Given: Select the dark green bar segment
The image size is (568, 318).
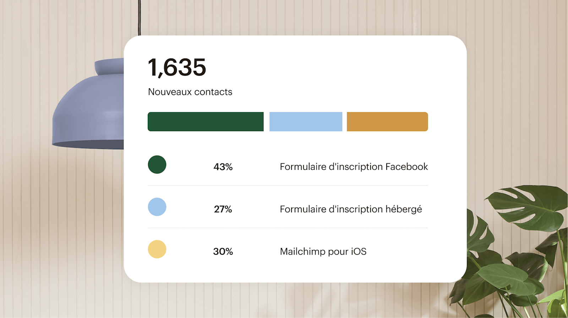Looking at the screenshot, I should click(206, 122).
